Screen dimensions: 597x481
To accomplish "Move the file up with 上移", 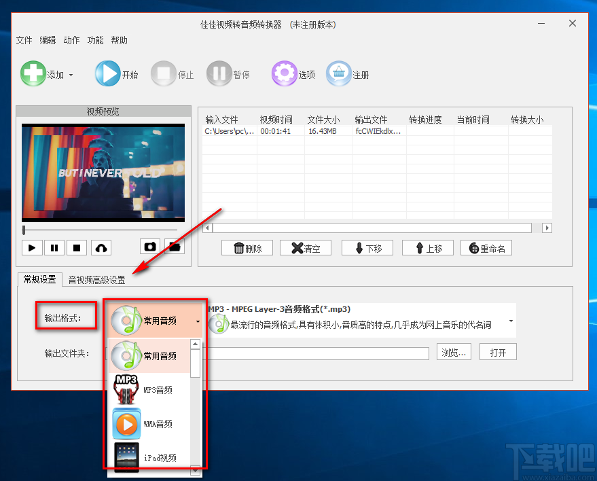I will coord(427,247).
